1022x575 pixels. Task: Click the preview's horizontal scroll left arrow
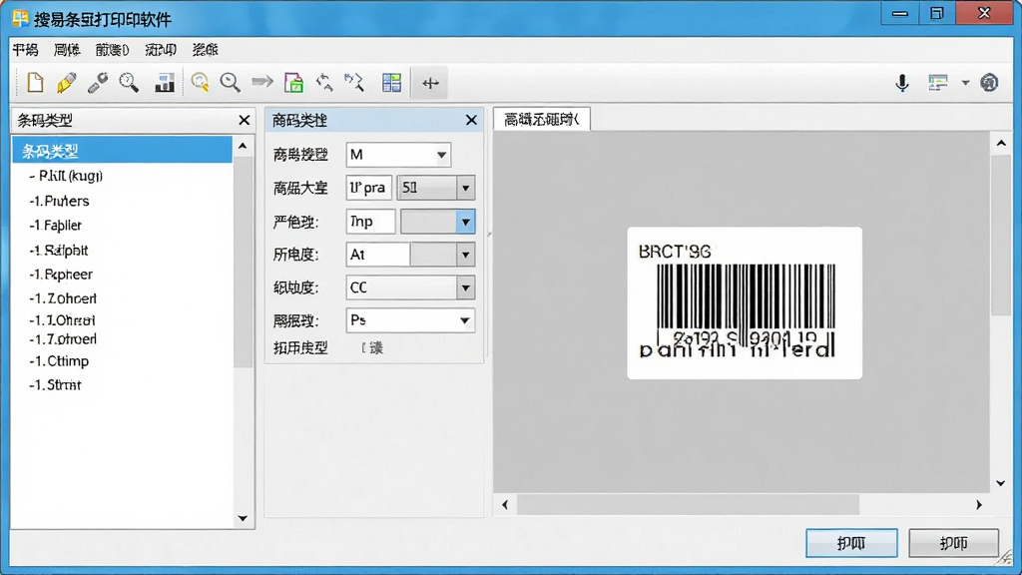(x=505, y=504)
